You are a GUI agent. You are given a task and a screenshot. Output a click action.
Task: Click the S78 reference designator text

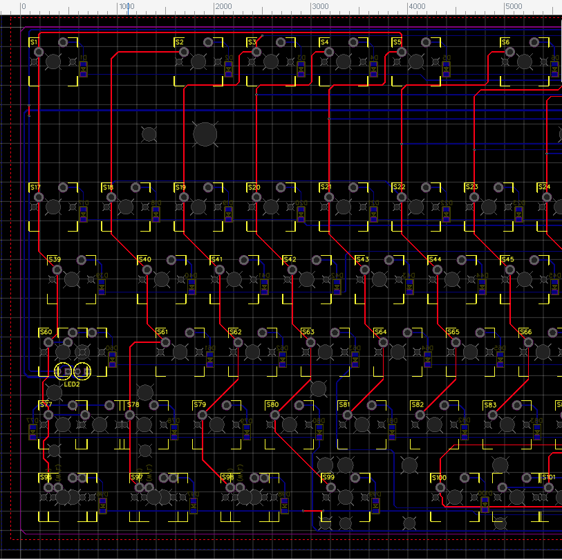pyautogui.click(x=133, y=404)
